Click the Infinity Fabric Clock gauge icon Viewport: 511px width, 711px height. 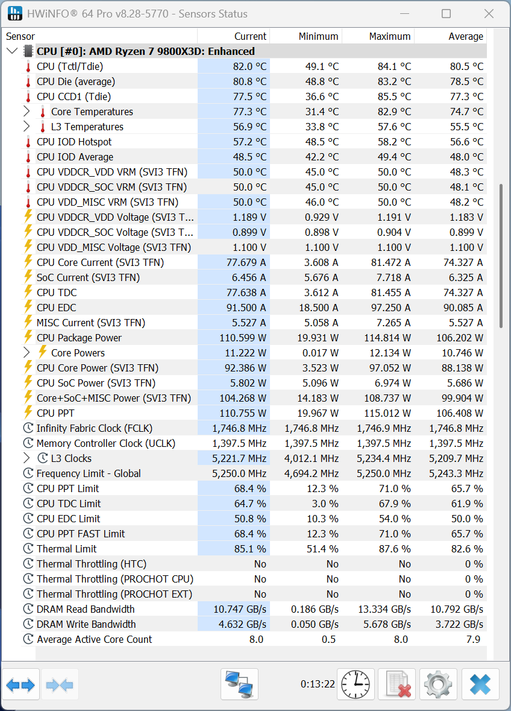(x=27, y=428)
